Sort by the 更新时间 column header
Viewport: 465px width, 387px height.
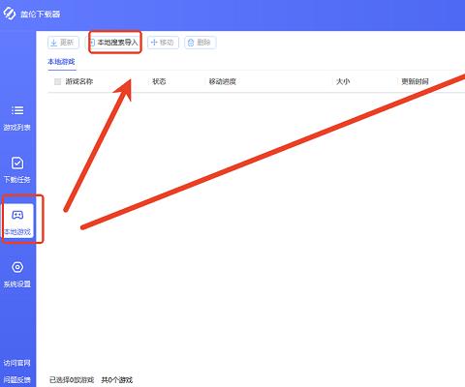415,81
